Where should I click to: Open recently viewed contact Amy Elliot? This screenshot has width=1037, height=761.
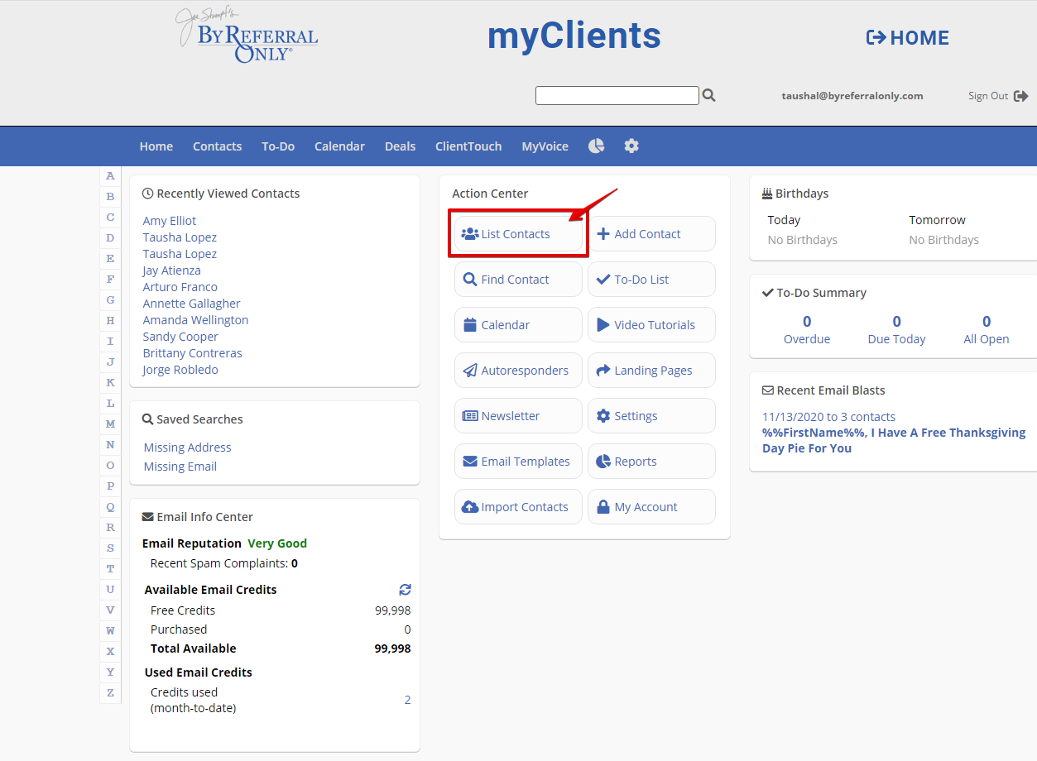170,221
